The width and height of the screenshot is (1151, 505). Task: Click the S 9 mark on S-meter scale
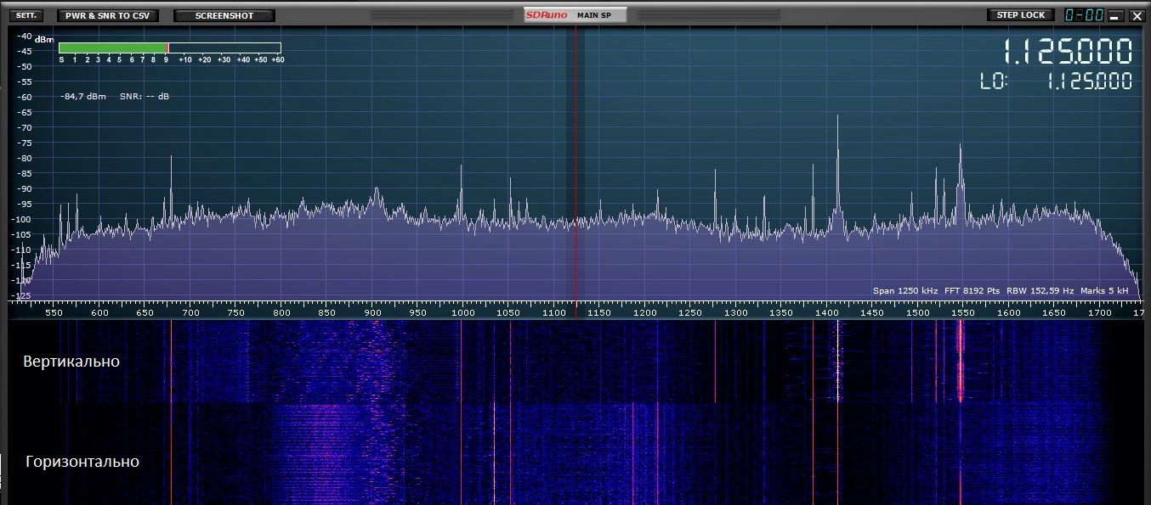pos(165,59)
